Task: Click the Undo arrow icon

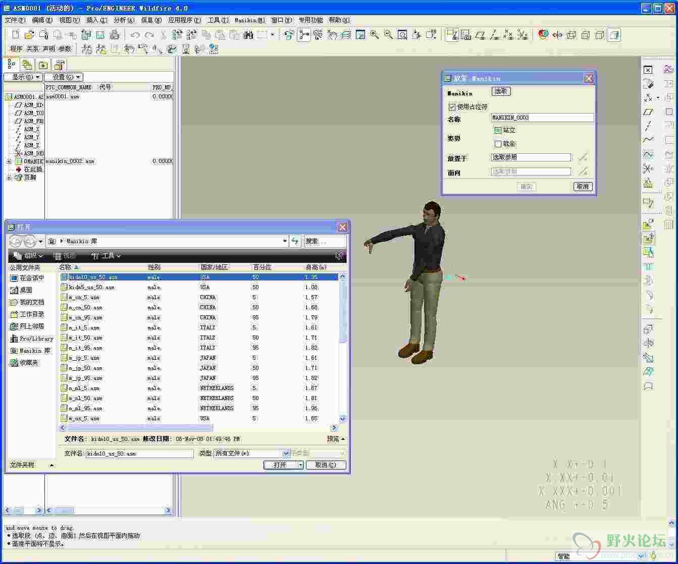Action: coord(135,35)
